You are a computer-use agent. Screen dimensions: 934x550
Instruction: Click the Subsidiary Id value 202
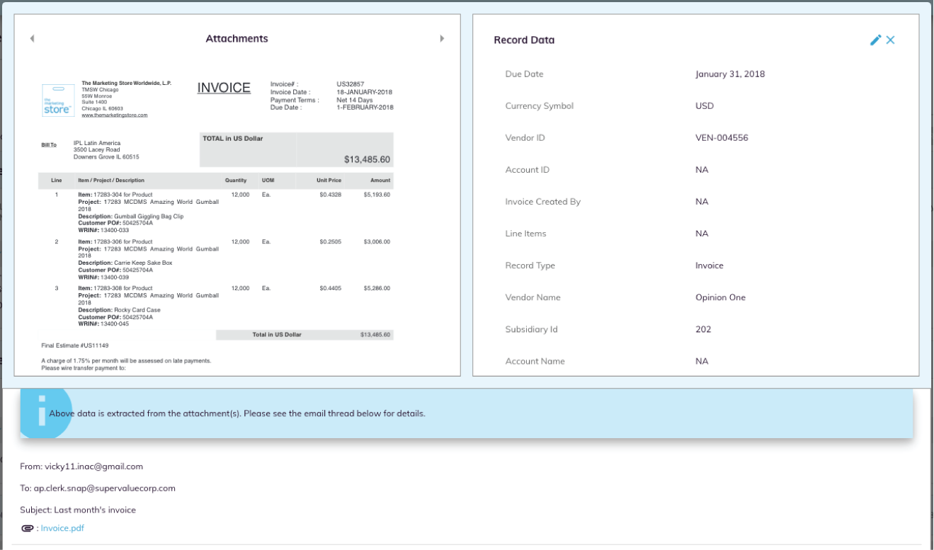point(703,329)
